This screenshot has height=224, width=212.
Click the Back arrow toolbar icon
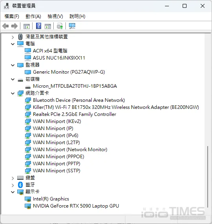point(5,26)
